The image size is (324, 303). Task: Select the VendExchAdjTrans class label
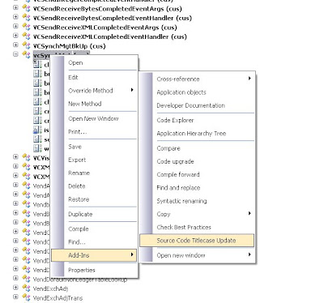coord(58,298)
